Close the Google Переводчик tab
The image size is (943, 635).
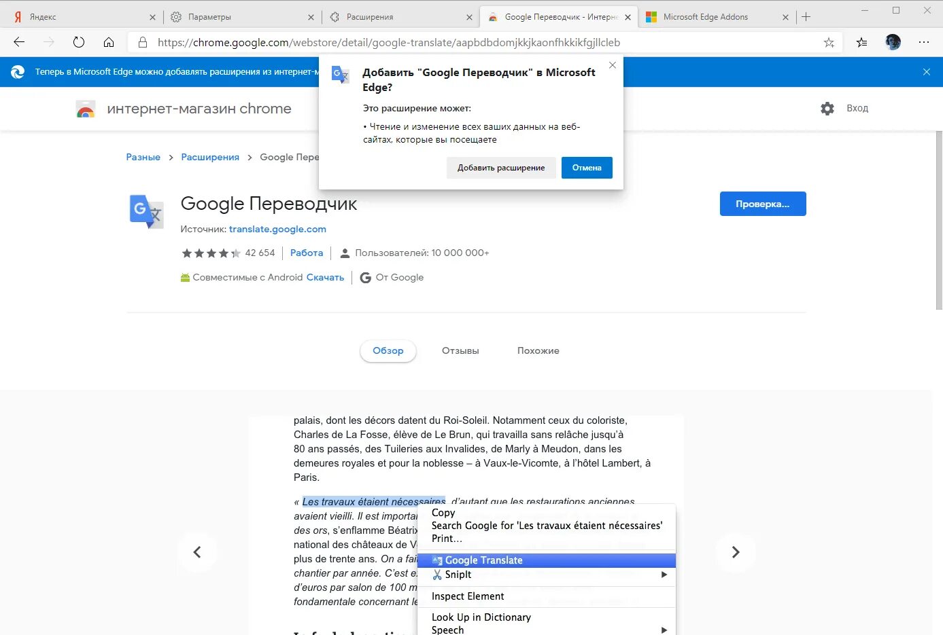point(628,17)
